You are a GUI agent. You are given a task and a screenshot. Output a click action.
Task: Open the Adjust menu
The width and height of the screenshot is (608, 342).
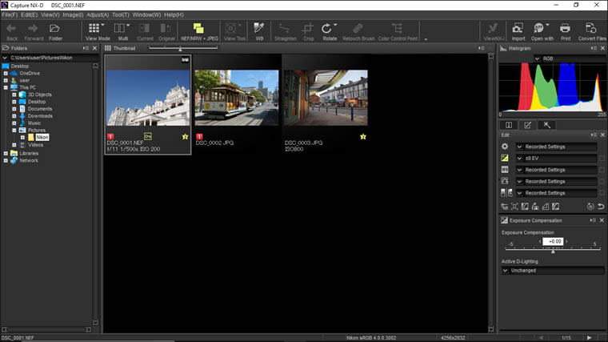point(98,14)
